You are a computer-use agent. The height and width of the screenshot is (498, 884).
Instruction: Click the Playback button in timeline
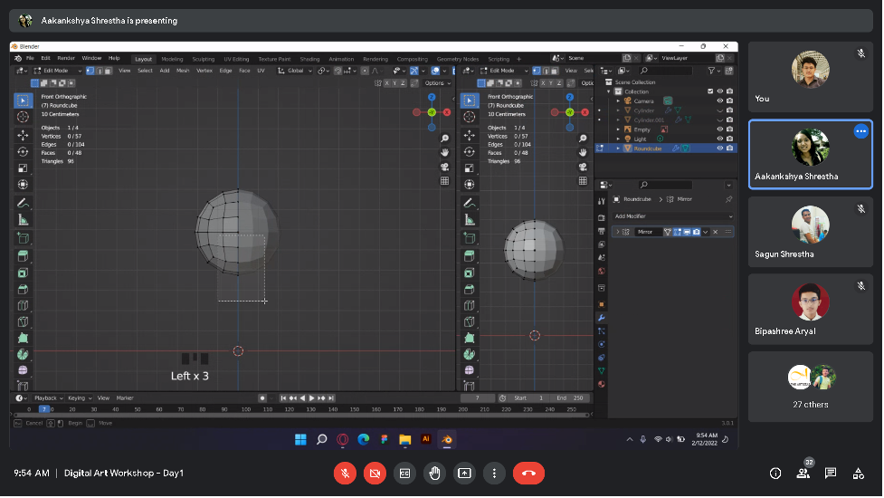click(x=47, y=397)
